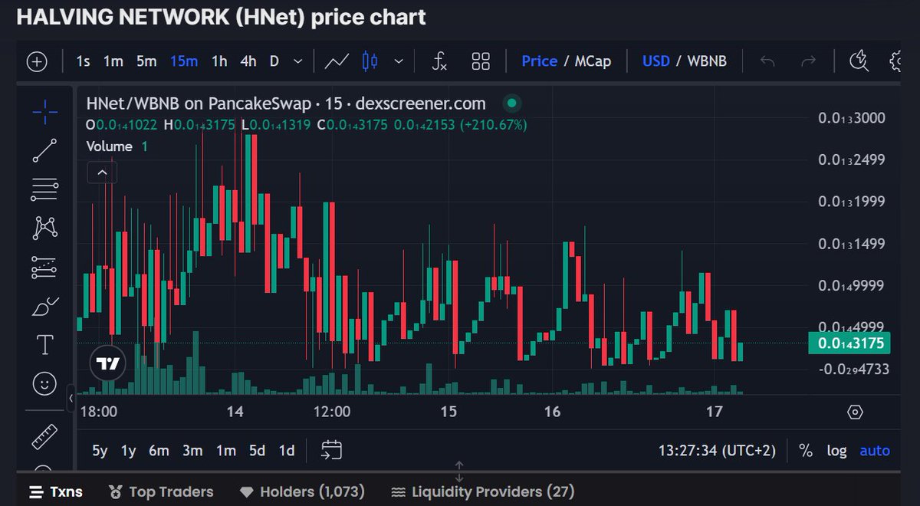Select the crosshair cursor tool
This screenshot has height=506, width=920.
pyautogui.click(x=44, y=110)
